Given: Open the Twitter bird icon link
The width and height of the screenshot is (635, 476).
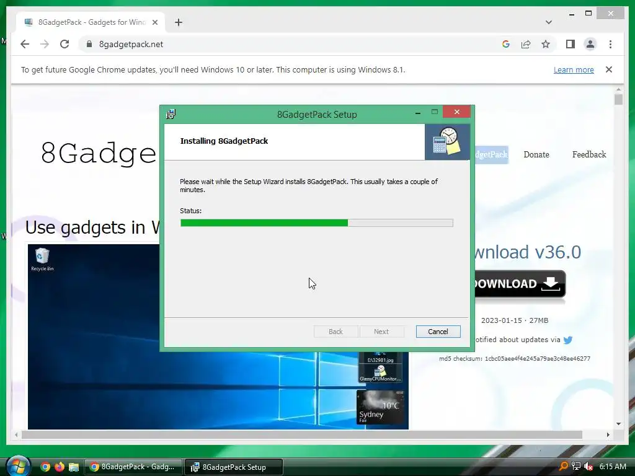Looking at the screenshot, I should [x=568, y=340].
